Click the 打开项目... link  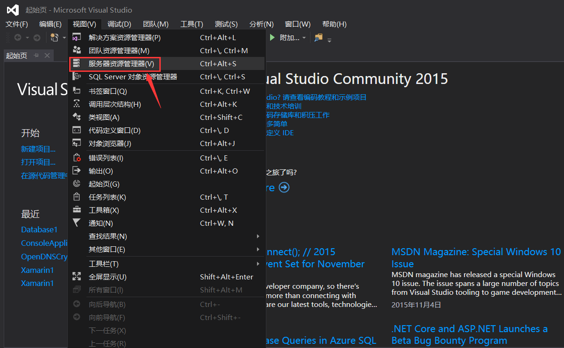[x=38, y=162]
